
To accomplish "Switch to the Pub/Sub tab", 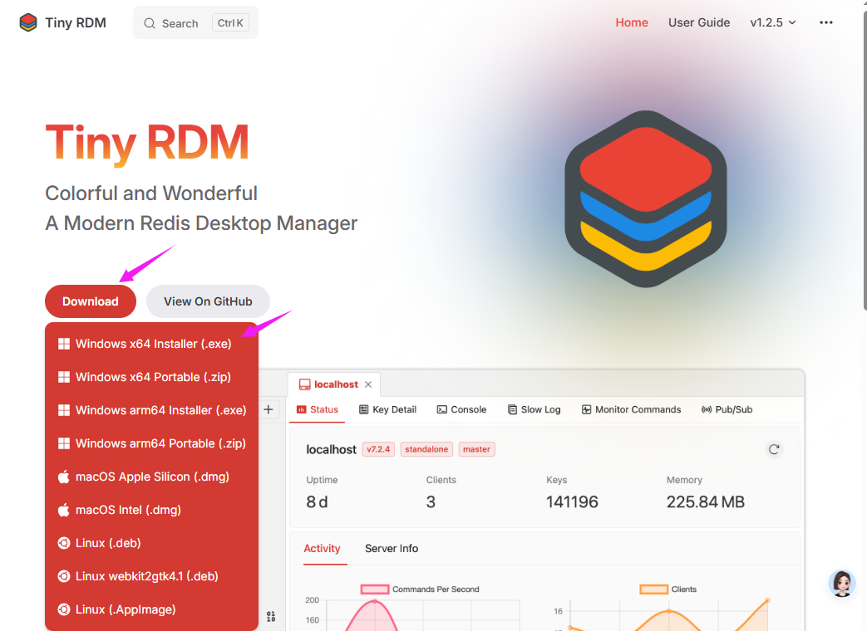I will click(727, 409).
